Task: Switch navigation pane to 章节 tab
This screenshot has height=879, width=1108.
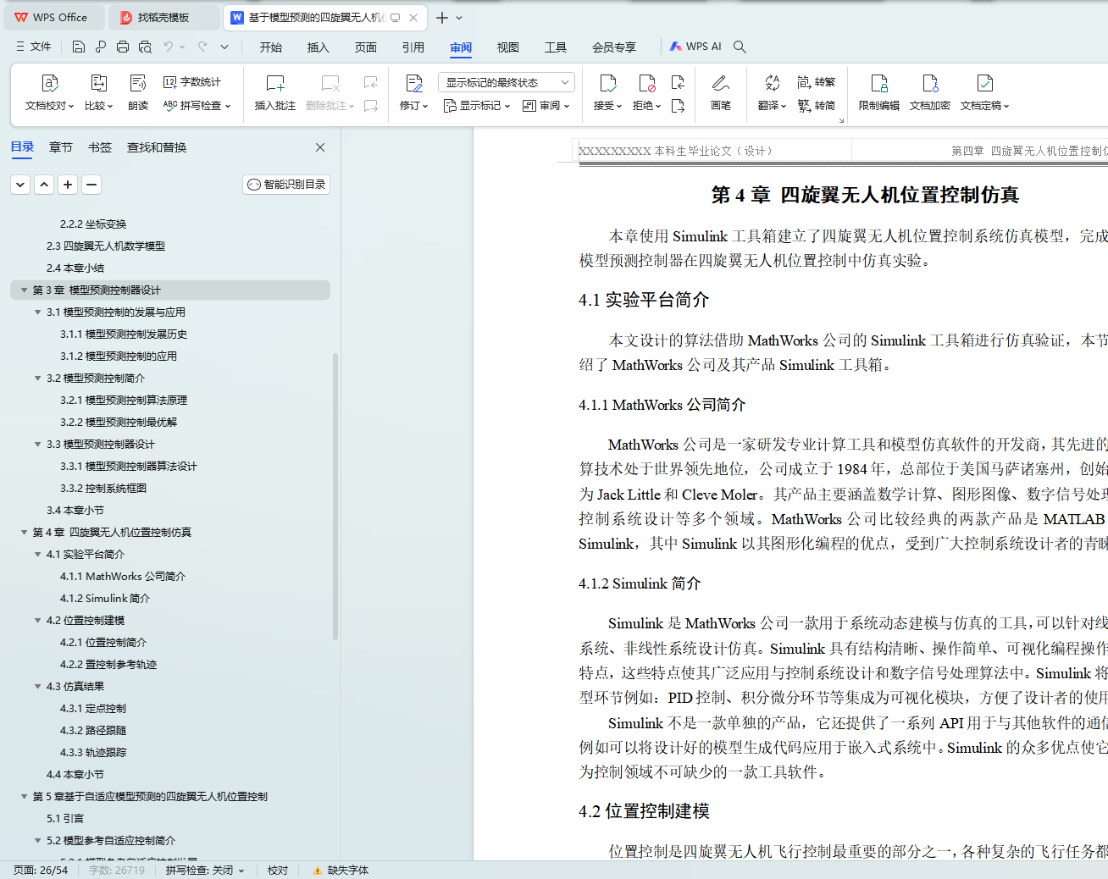Action: coord(61,147)
